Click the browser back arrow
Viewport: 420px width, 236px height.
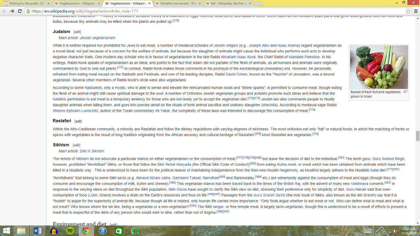point(4,11)
